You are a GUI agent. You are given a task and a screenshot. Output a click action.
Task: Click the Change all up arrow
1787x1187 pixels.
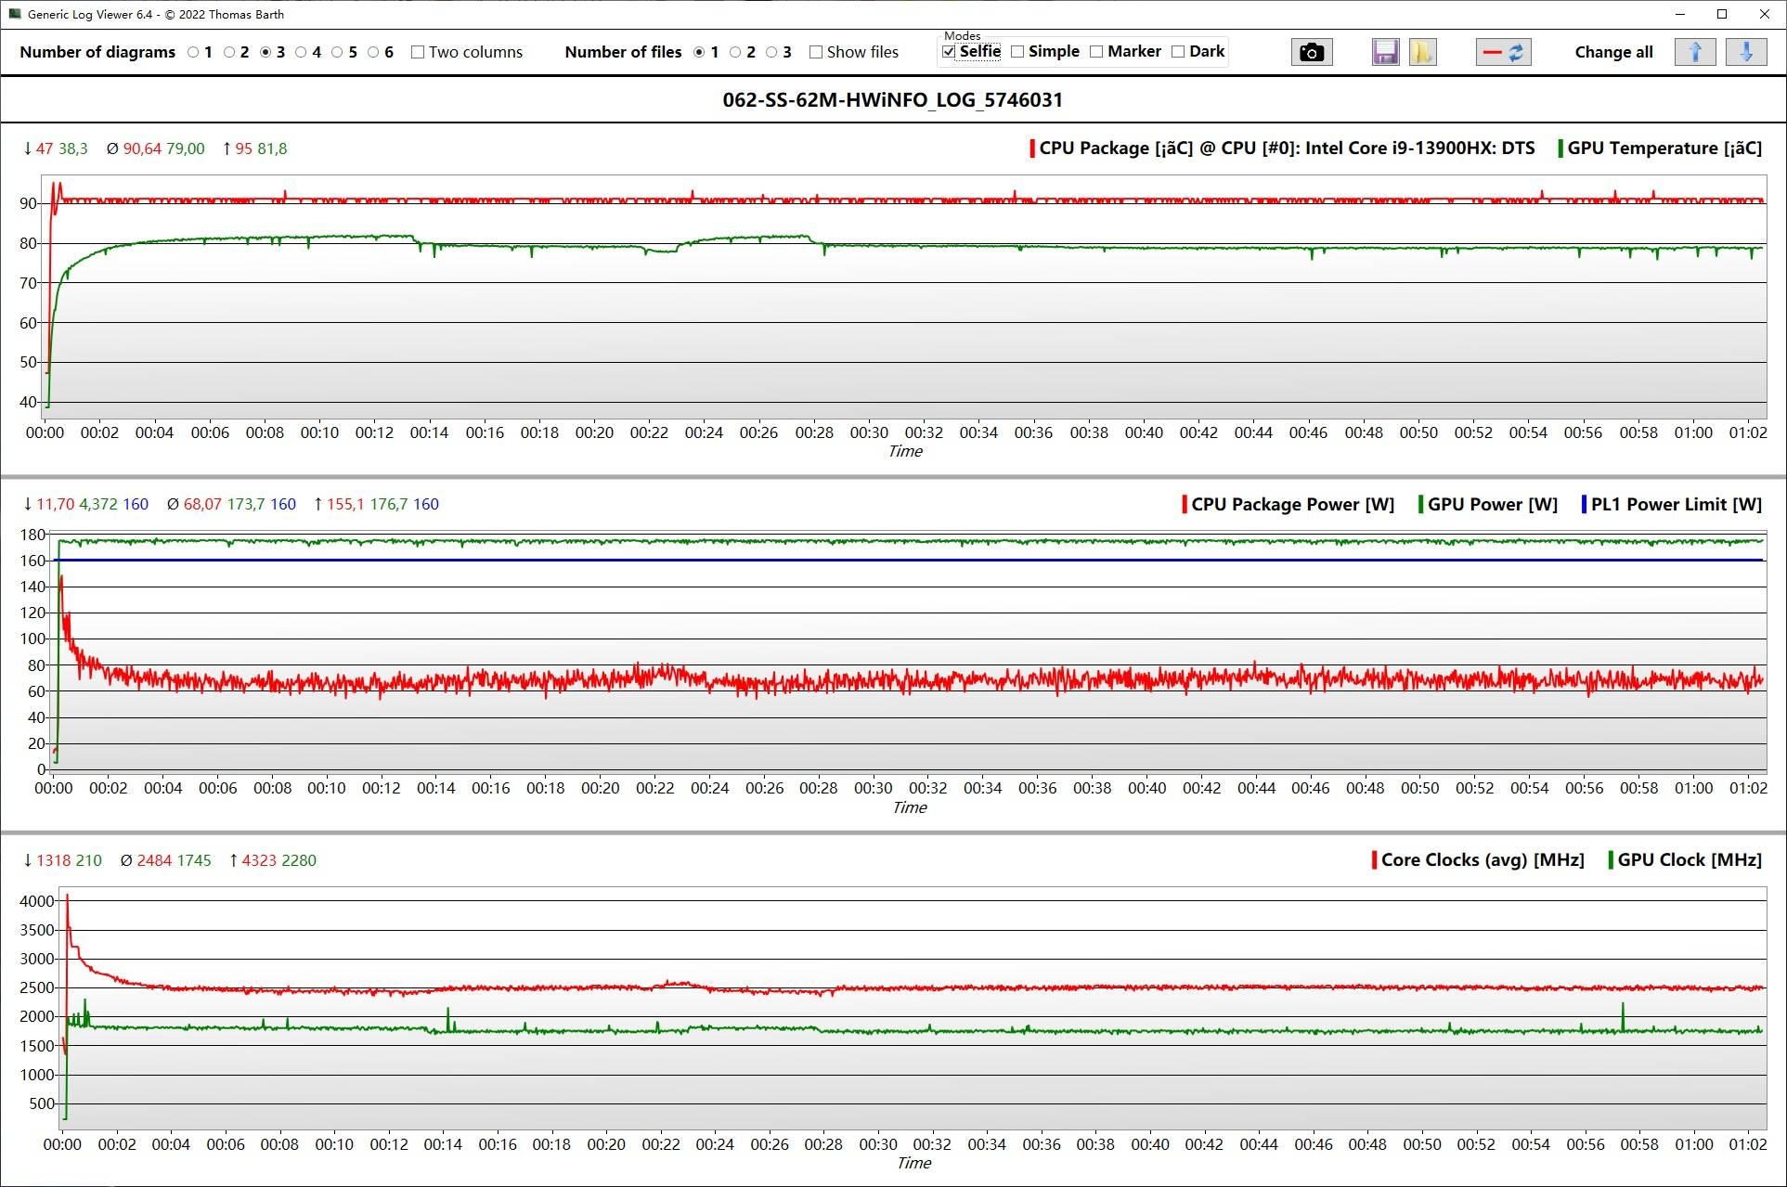[x=1695, y=53]
